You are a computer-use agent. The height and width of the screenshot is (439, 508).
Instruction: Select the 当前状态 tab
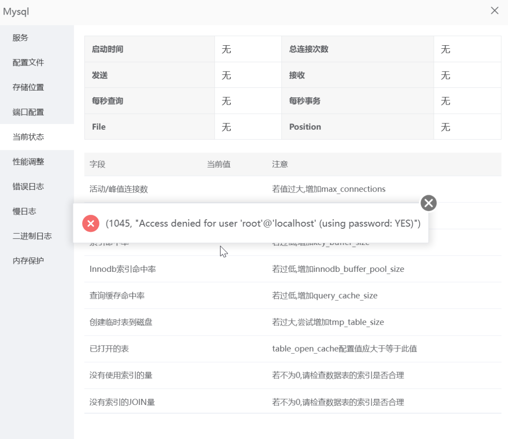click(37, 137)
